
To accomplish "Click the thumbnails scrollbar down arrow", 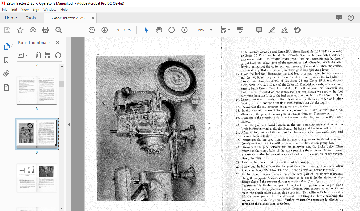I will click(62, 208).
